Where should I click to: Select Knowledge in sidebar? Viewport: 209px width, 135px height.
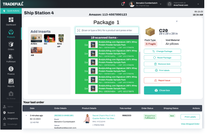click(10, 125)
